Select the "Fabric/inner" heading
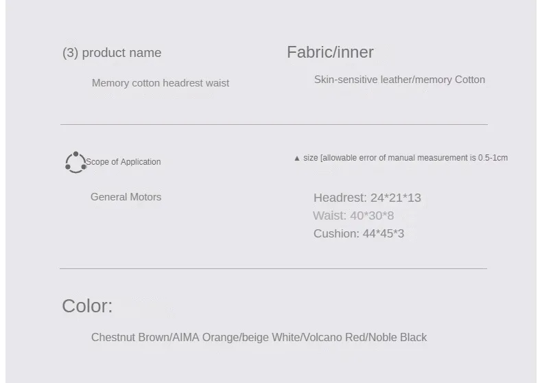This screenshot has height=383, width=542. 330,52
